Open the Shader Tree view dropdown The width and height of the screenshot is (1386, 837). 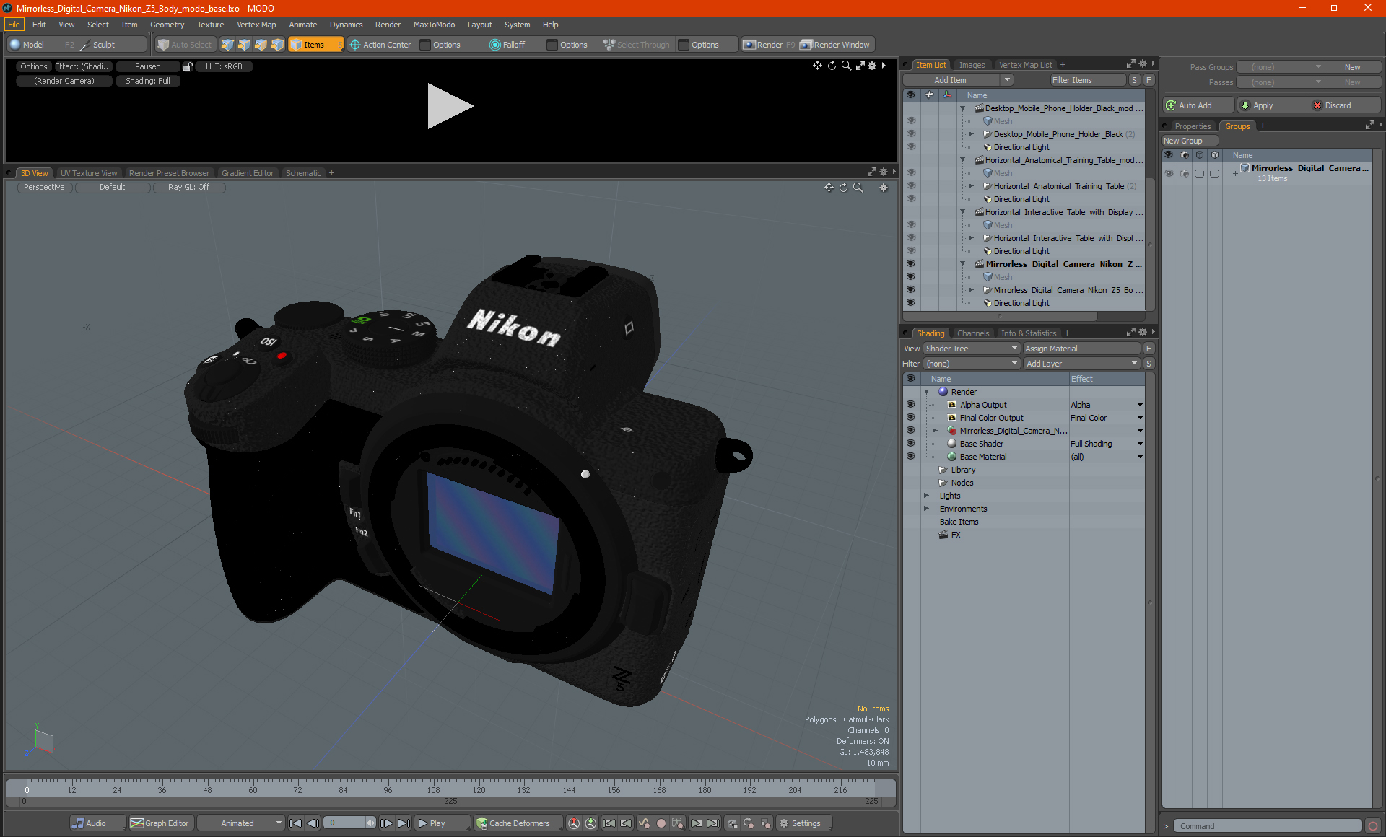click(x=971, y=349)
